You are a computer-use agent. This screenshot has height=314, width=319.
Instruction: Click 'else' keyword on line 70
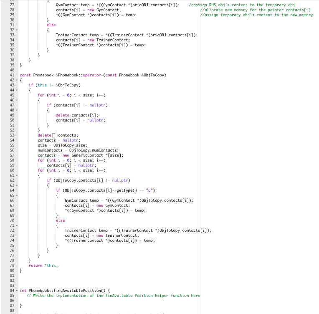point(60,220)
